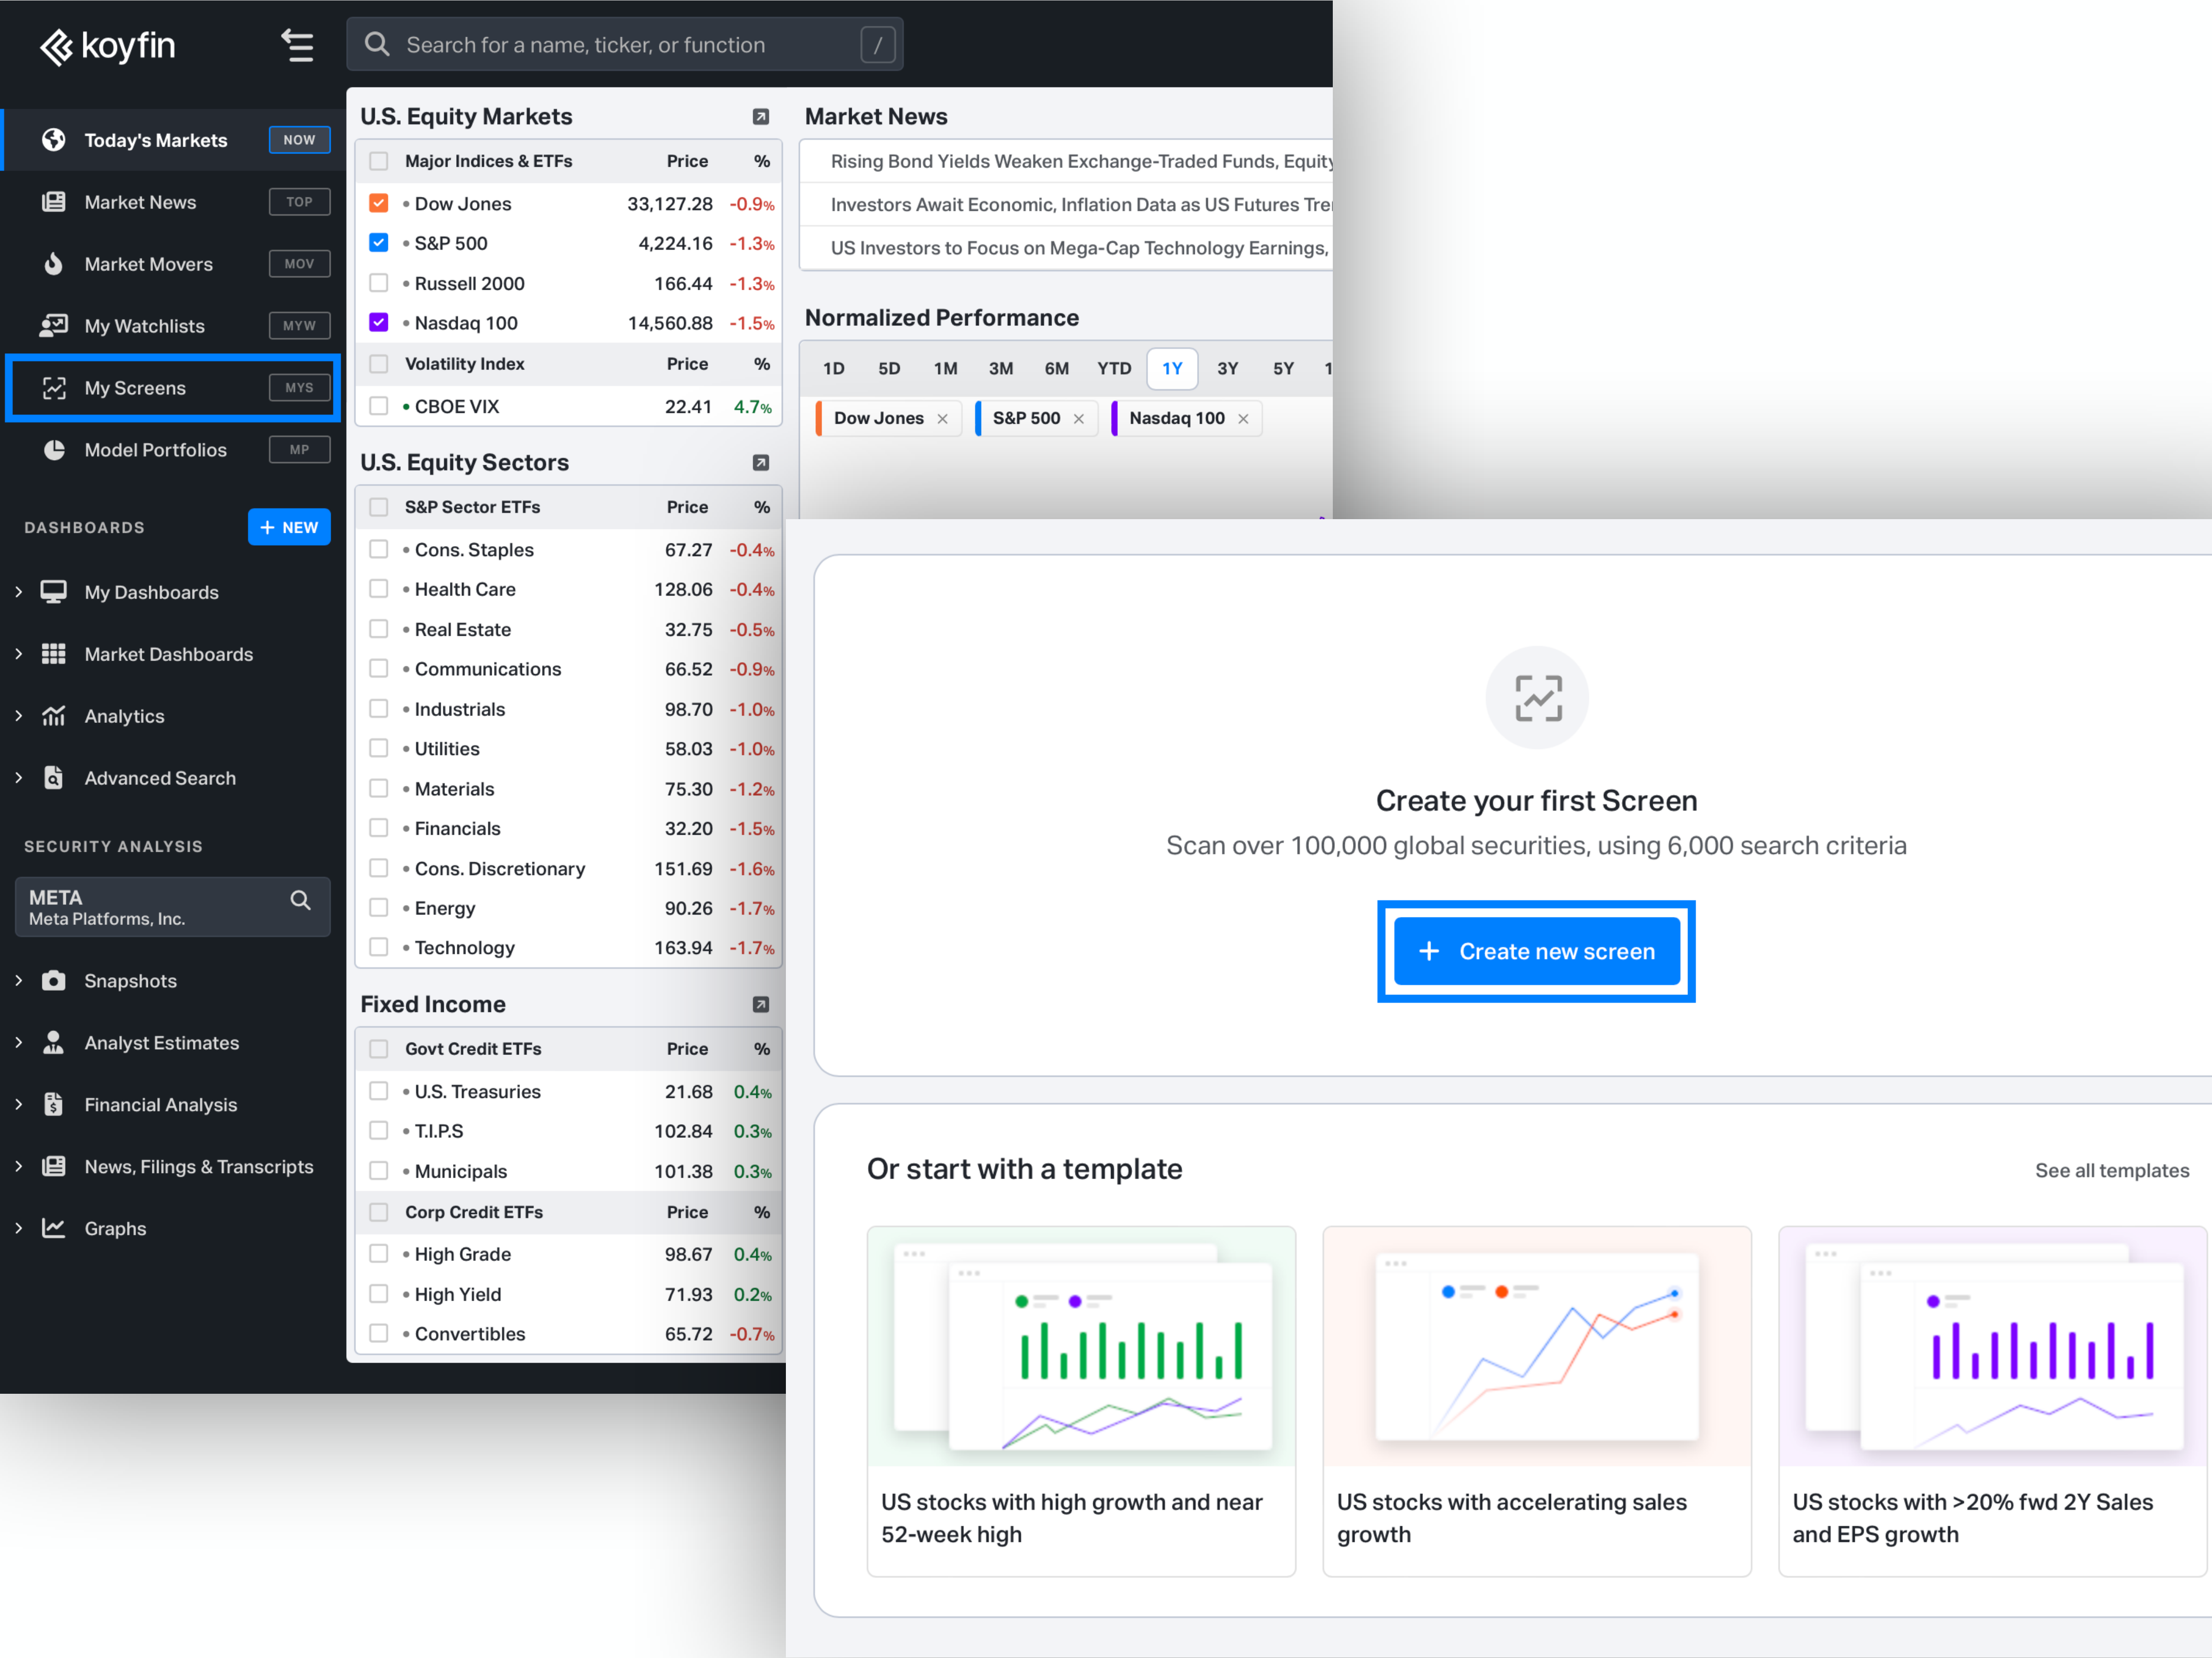Tick the Major Indices & ETFs header checkbox
Image resolution: width=2212 pixels, height=1658 pixels.
click(x=379, y=161)
